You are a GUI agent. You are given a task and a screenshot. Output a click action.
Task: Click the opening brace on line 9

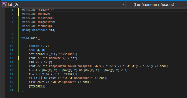tap(23, 42)
